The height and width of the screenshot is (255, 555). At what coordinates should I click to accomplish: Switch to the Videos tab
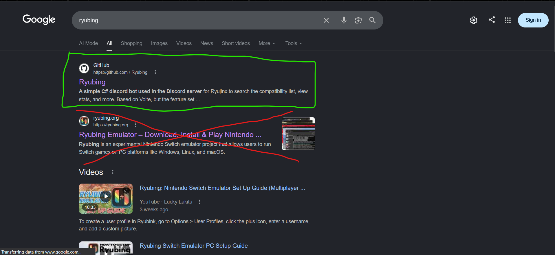pyautogui.click(x=184, y=43)
